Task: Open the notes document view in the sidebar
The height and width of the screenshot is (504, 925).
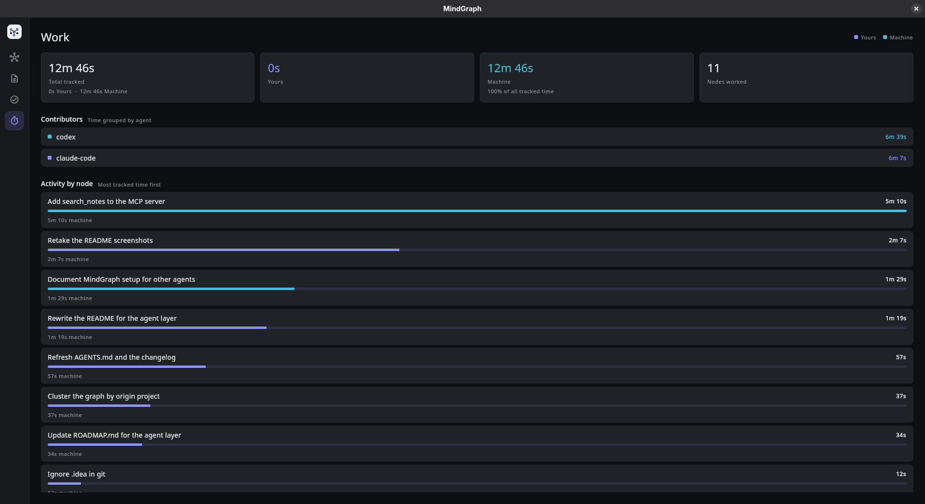Action: pyautogui.click(x=14, y=78)
